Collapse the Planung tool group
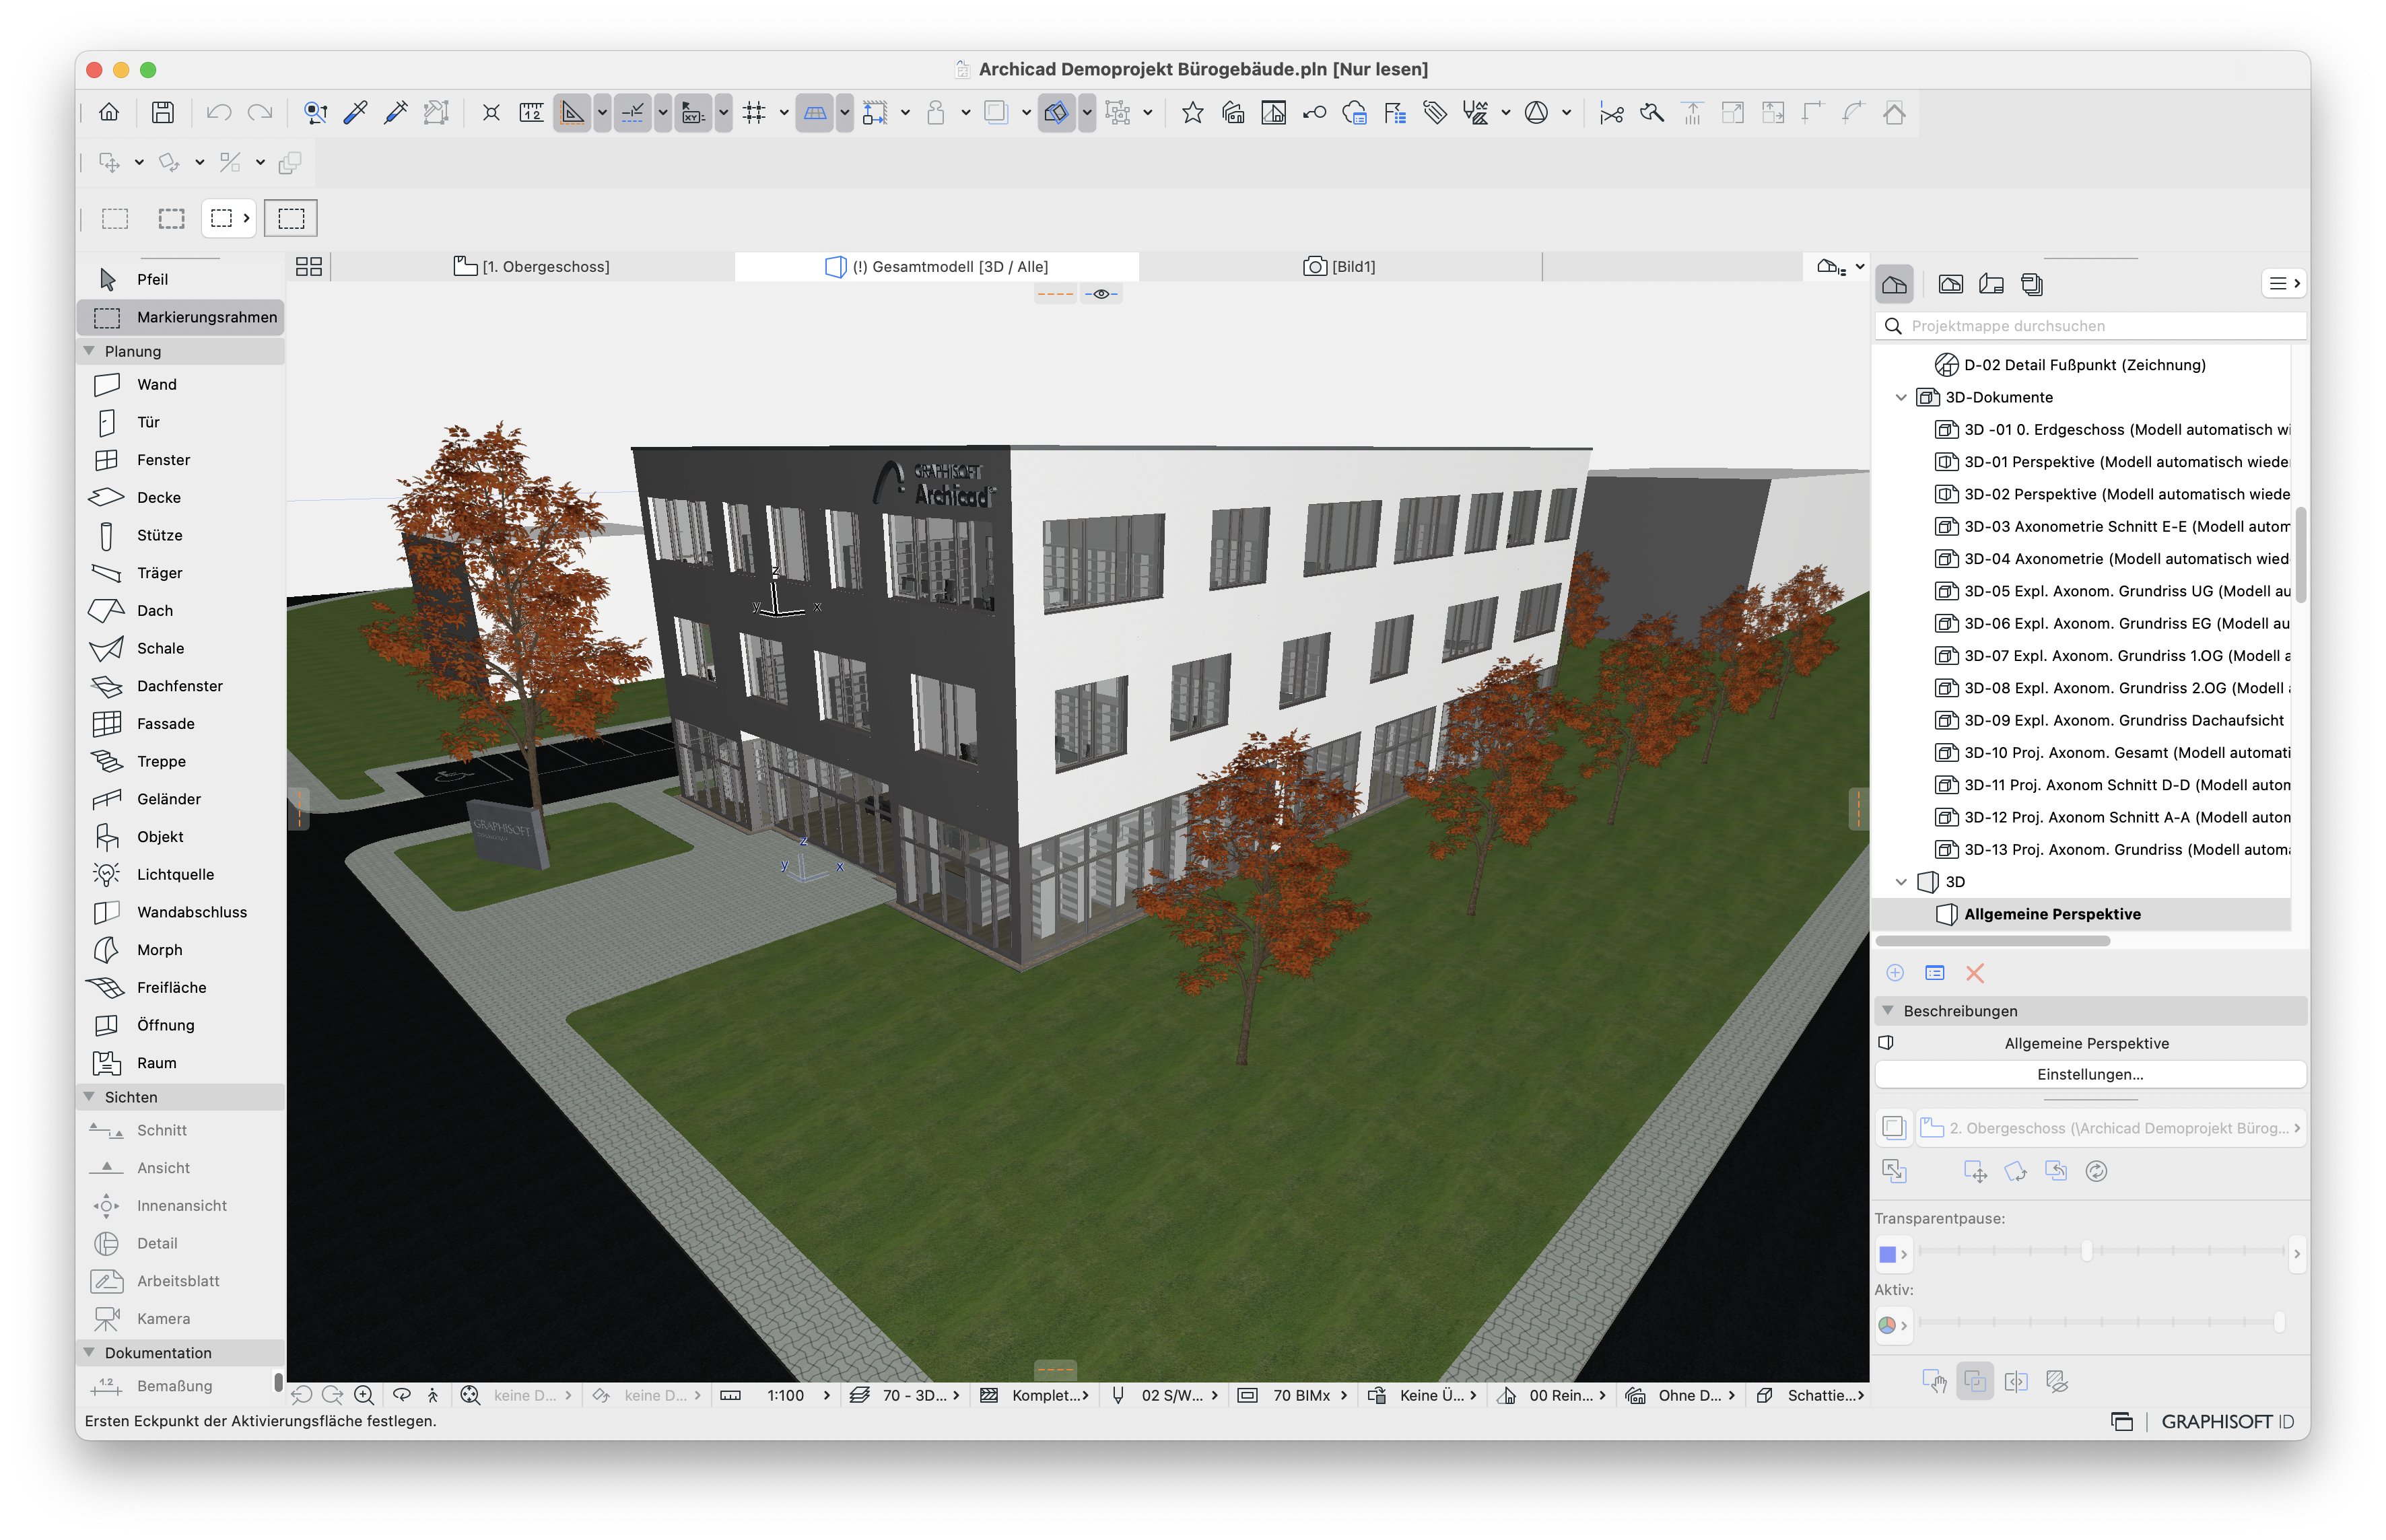Image resolution: width=2386 pixels, height=1540 pixels. 89,351
